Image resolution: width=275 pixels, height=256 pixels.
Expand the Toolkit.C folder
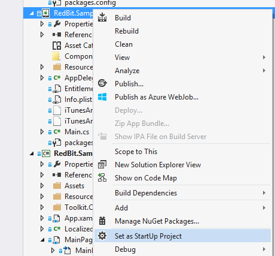[x=42, y=207]
